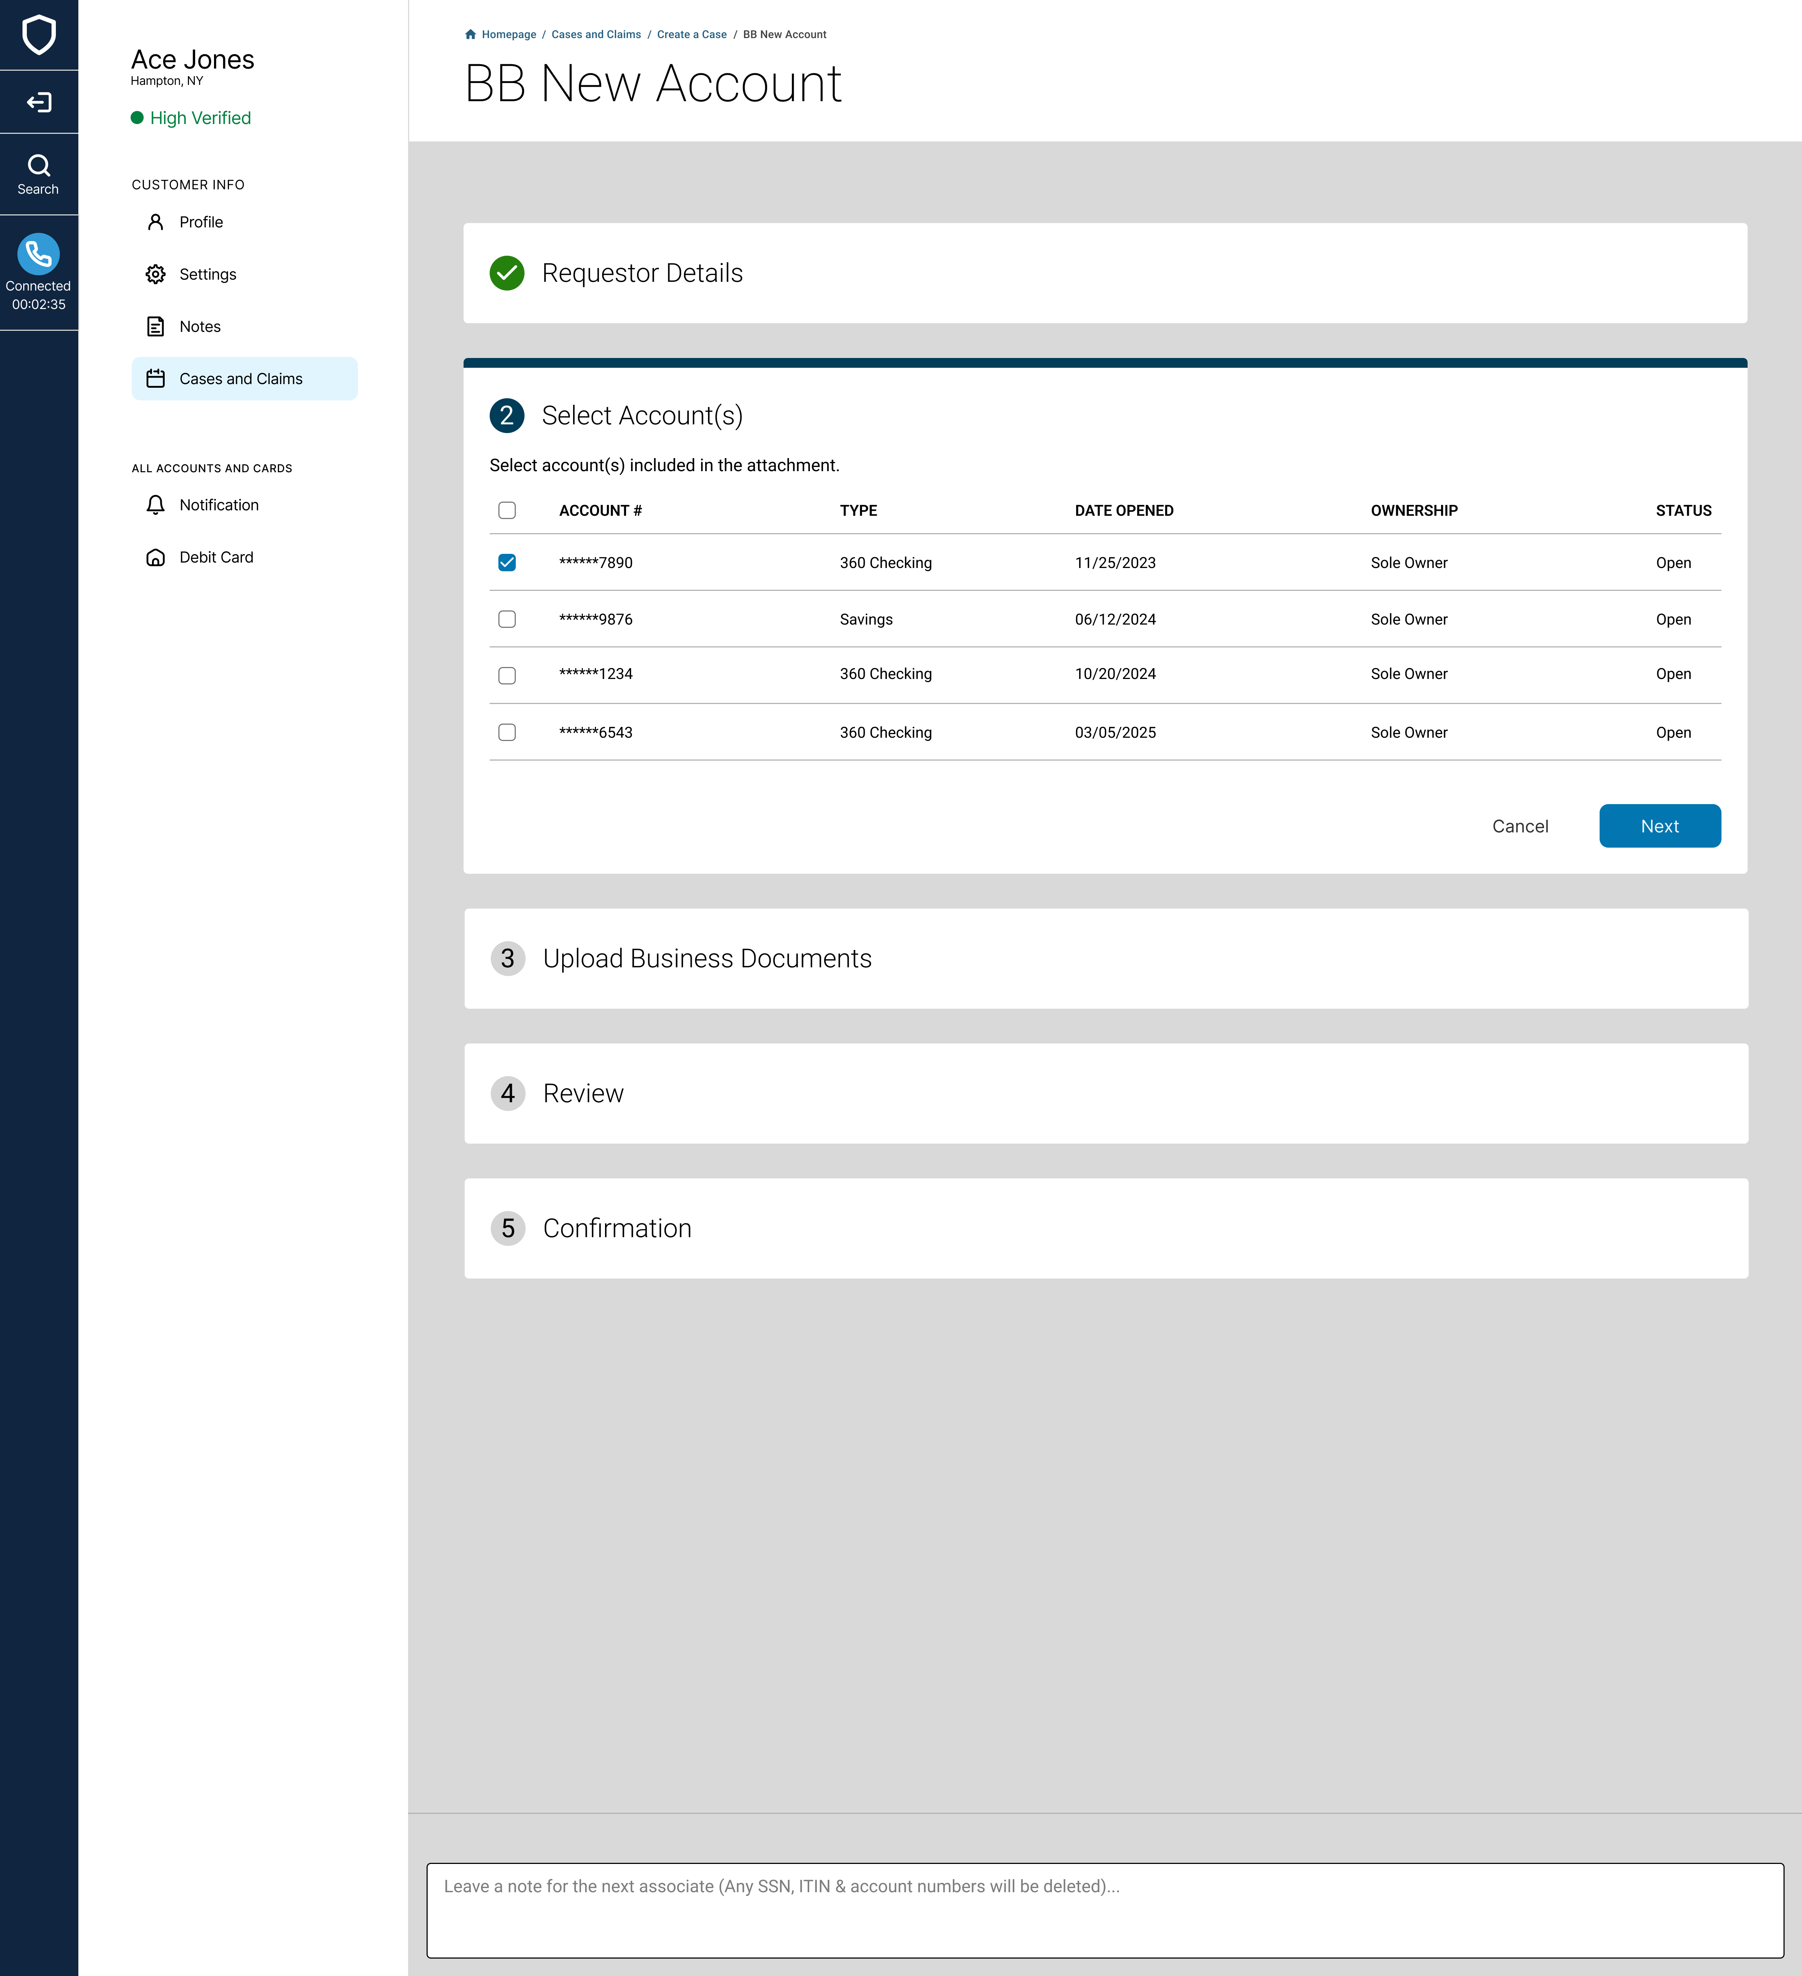Select the checkbox for account ending 6543
1802x1976 pixels.
tap(507, 732)
